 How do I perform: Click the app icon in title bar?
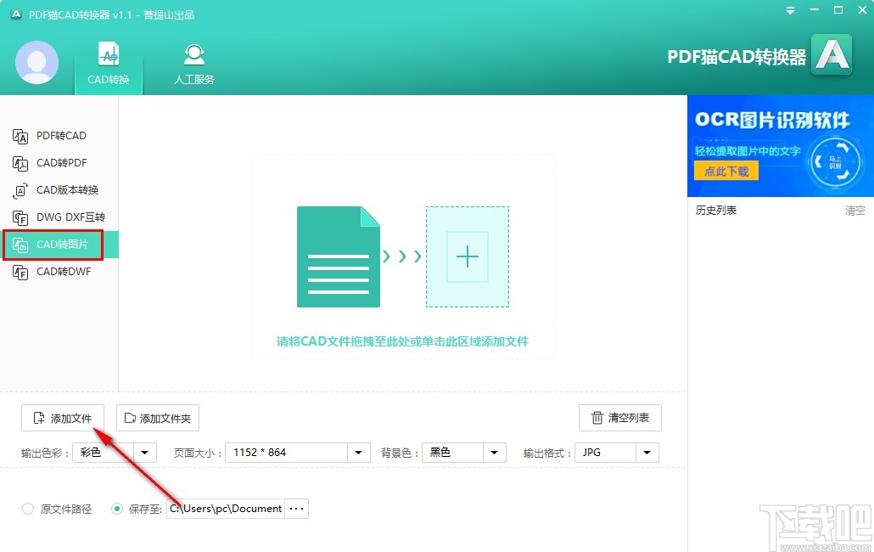pyautogui.click(x=16, y=14)
